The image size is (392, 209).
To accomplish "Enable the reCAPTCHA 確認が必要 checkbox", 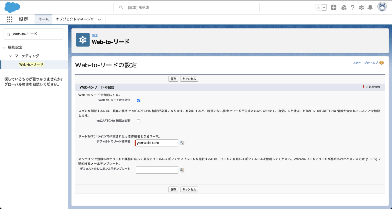I will 139,121.
